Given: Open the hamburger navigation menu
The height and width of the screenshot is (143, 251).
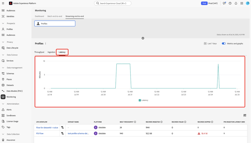Looking at the screenshot, I should (3, 3).
